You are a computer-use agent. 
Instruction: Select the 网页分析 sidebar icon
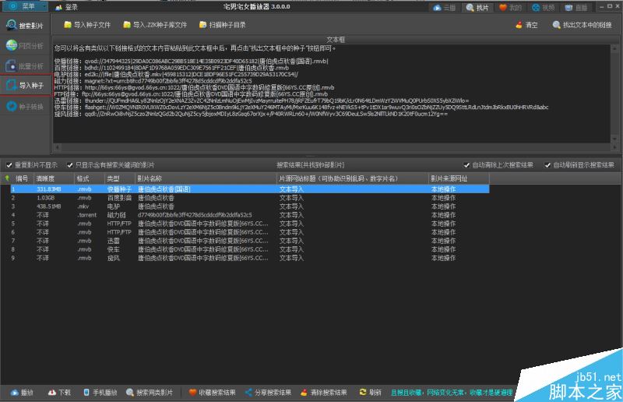[x=12, y=45]
